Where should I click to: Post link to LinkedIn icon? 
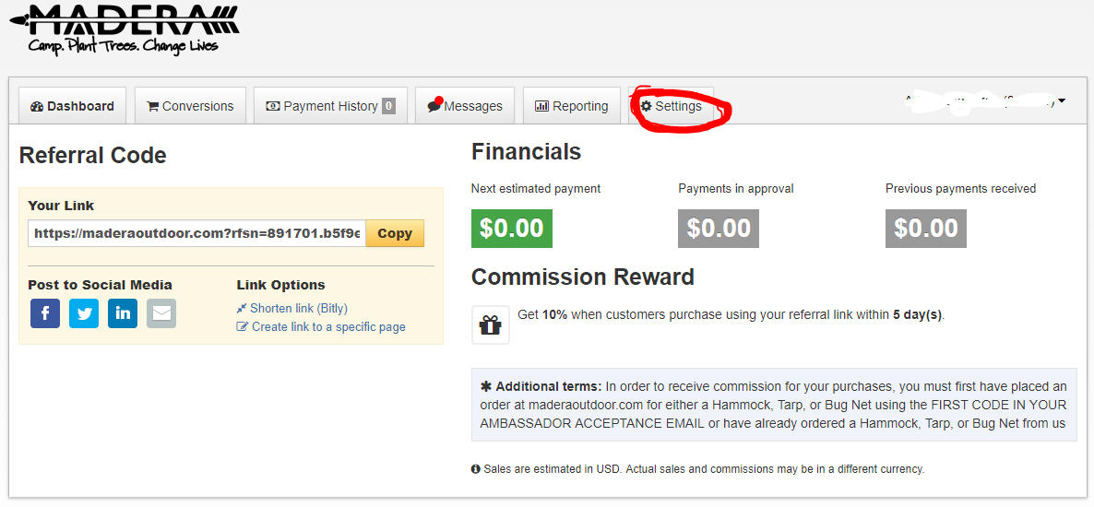pos(123,313)
